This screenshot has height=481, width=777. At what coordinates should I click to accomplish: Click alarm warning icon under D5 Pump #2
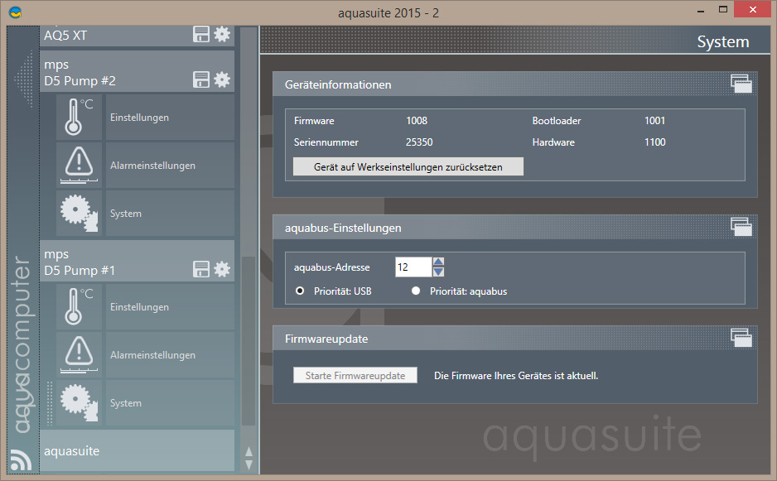[x=79, y=165]
